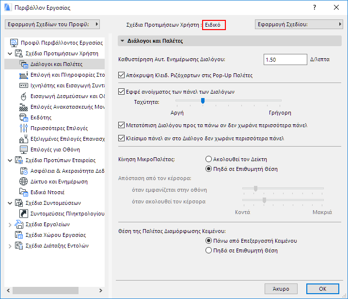This screenshot has height=299, width=348.
Task: Click the Ασφάλεια & Ακεραιότητα Δεδομένων icon
Action: tap(24, 171)
